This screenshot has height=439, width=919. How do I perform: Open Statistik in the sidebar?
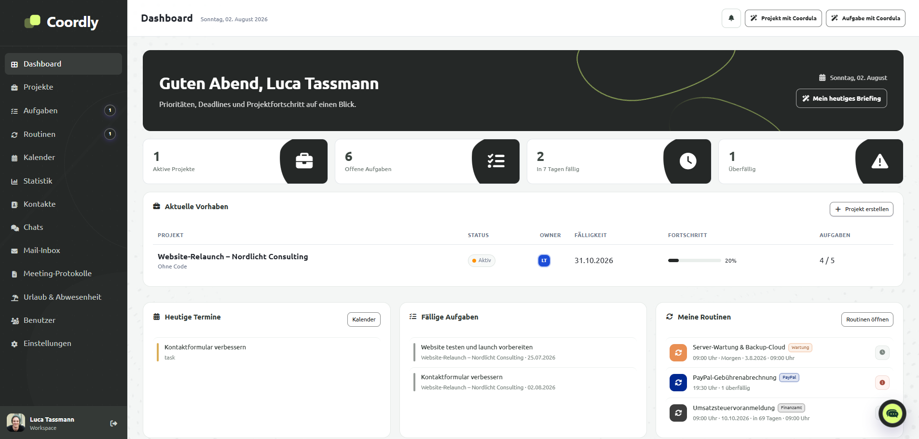click(63, 181)
